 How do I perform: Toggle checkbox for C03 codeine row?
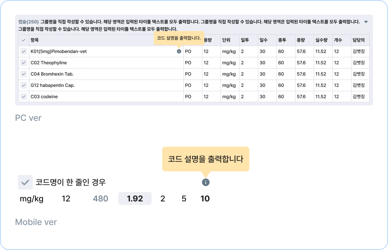[24, 96]
